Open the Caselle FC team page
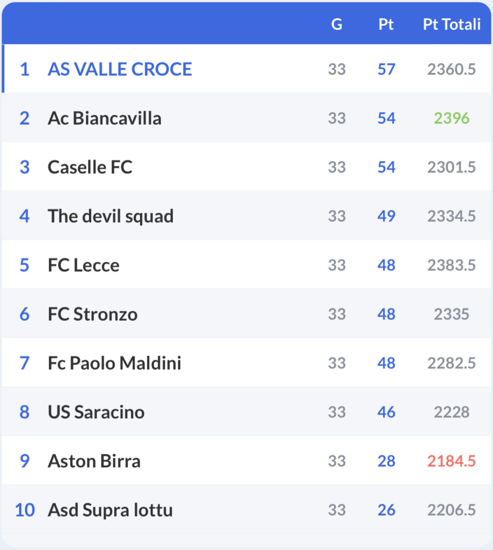 pyautogui.click(x=90, y=167)
